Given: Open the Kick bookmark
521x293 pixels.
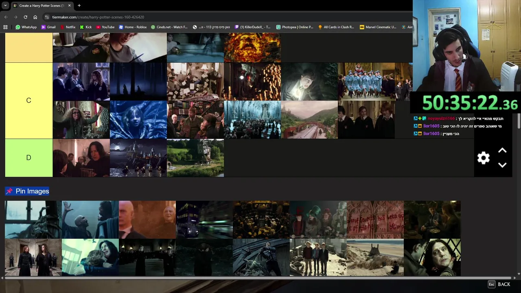Looking at the screenshot, I should (86, 27).
